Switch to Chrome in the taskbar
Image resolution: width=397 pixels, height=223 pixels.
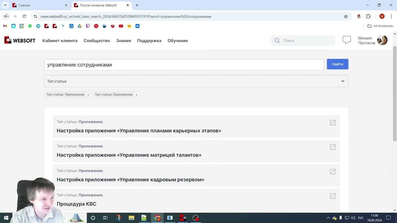[157, 218]
